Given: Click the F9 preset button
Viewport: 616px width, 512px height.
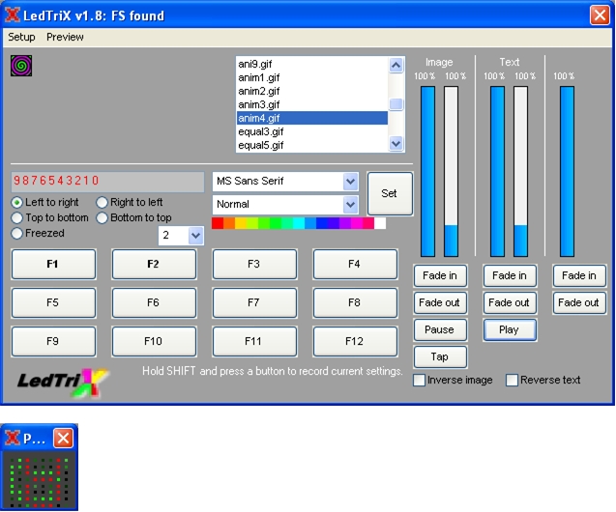Looking at the screenshot, I should coord(53,341).
